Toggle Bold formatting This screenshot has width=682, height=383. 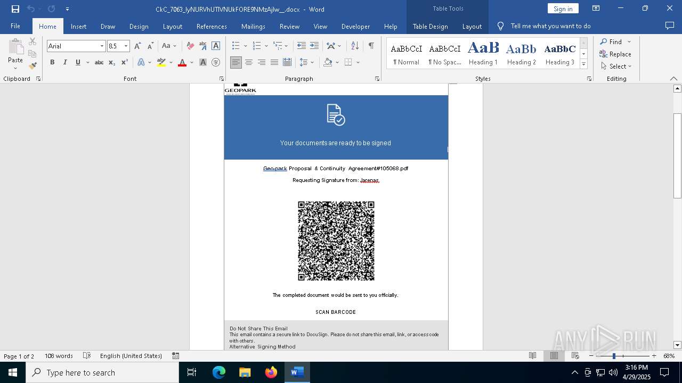click(52, 62)
